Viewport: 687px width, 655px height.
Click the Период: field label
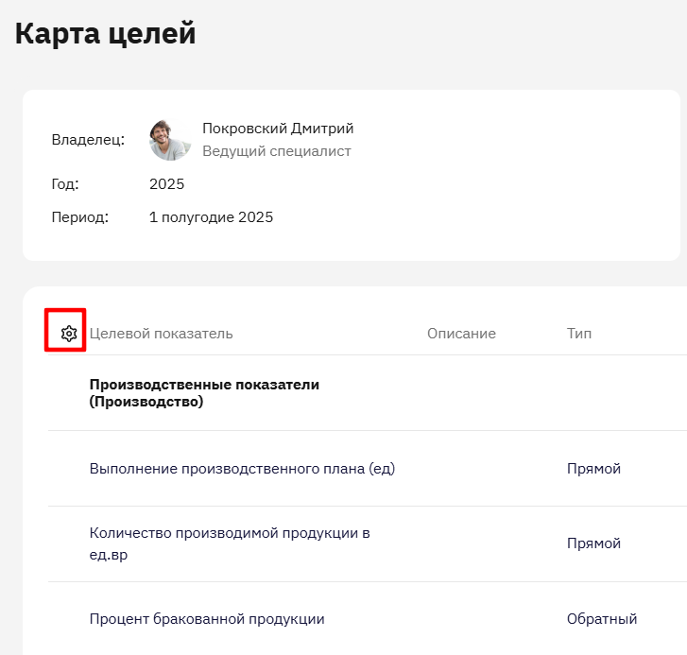(79, 217)
